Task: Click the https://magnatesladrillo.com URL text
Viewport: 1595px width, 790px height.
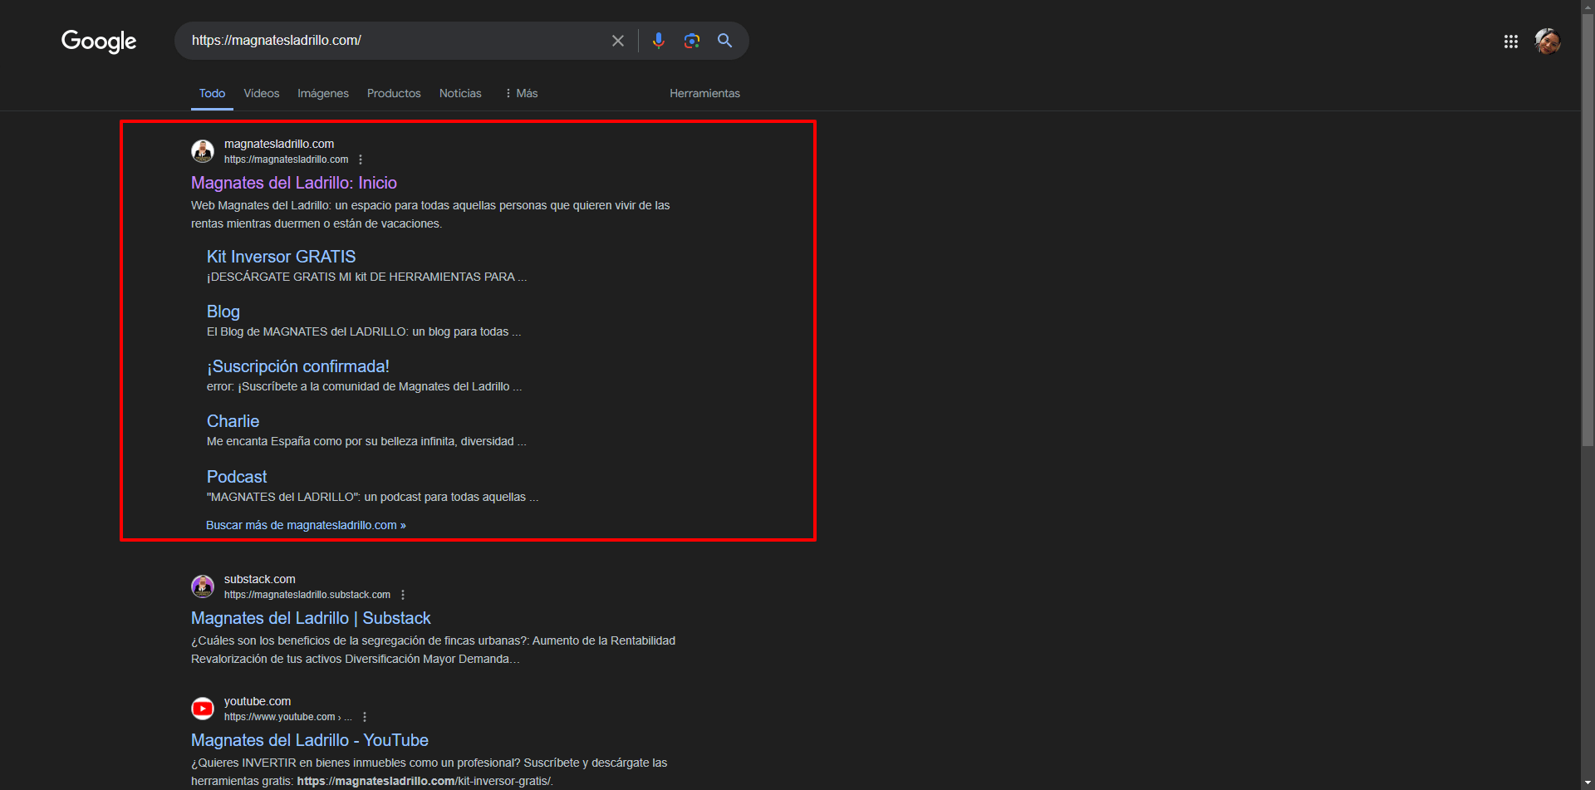Action: click(286, 159)
